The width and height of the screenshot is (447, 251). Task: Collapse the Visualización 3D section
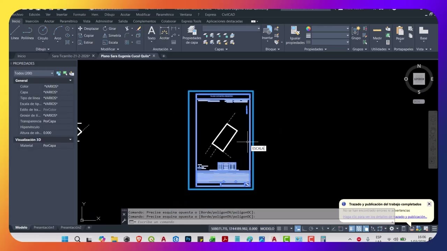click(70, 140)
